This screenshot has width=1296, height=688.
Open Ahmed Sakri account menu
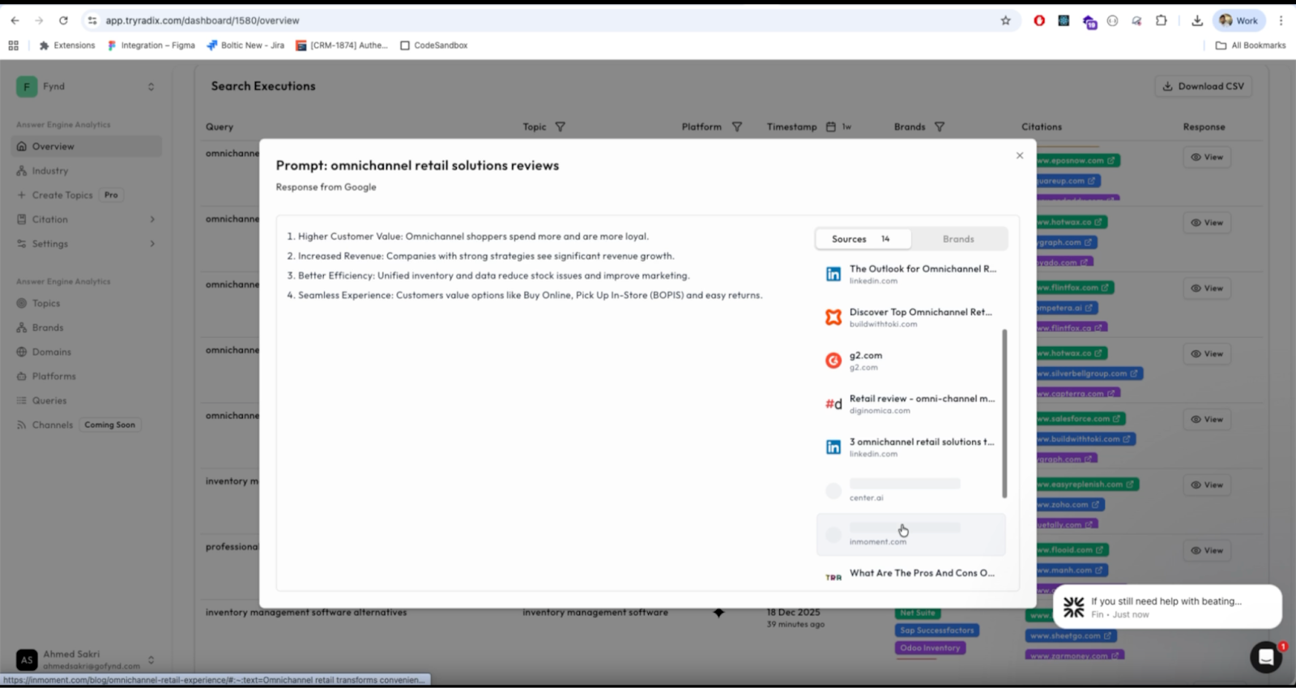[x=86, y=660]
